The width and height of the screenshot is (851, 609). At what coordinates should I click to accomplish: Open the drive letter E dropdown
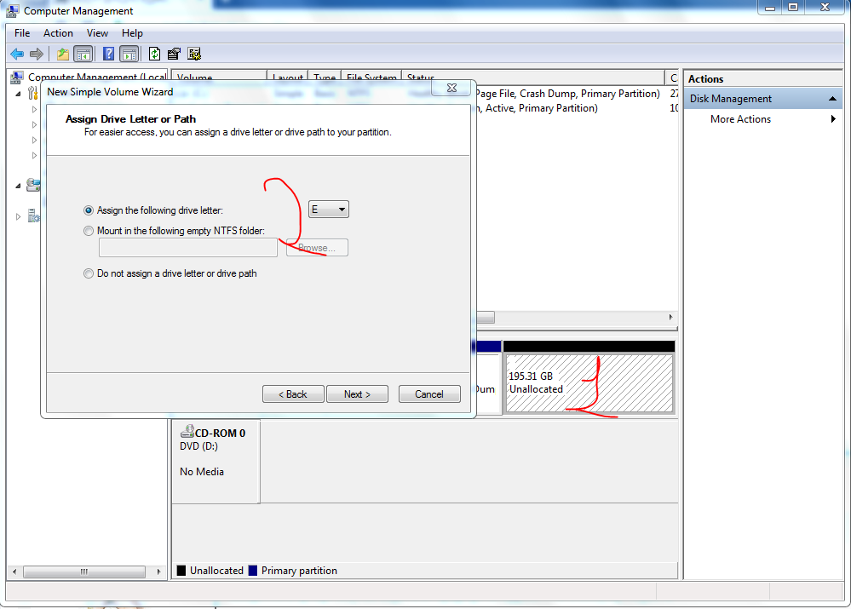(329, 210)
